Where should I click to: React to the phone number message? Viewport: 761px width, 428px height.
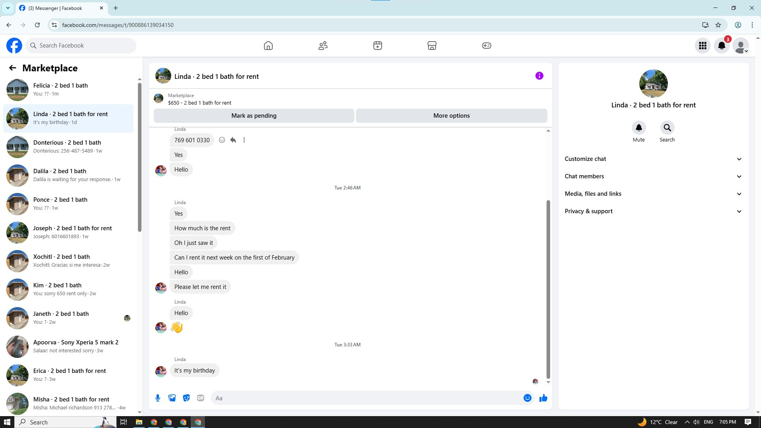coord(222,140)
